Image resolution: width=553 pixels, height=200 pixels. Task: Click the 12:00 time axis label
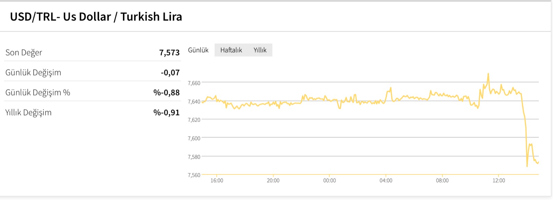tap(499, 181)
